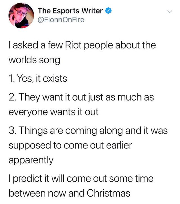Click the line 'between now and Christmas'

(x=69, y=193)
